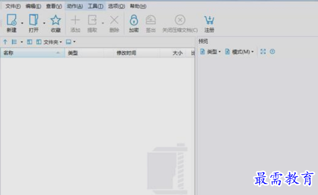This screenshot has height=195, width=318.
Task: Click the first pane layout icon
Action: (x=30, y=42)
